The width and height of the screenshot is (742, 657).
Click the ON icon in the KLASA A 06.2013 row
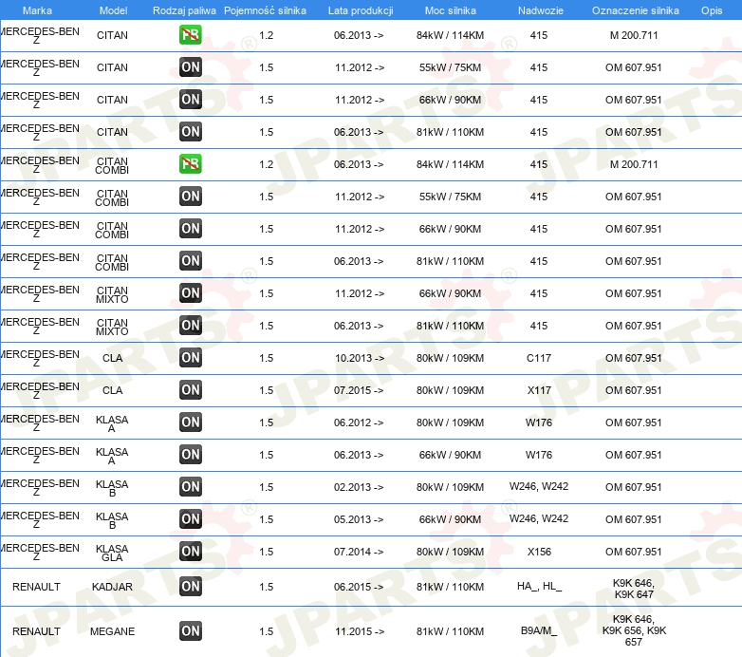point(190,455)
